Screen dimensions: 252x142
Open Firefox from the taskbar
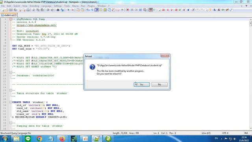point(62,138)
